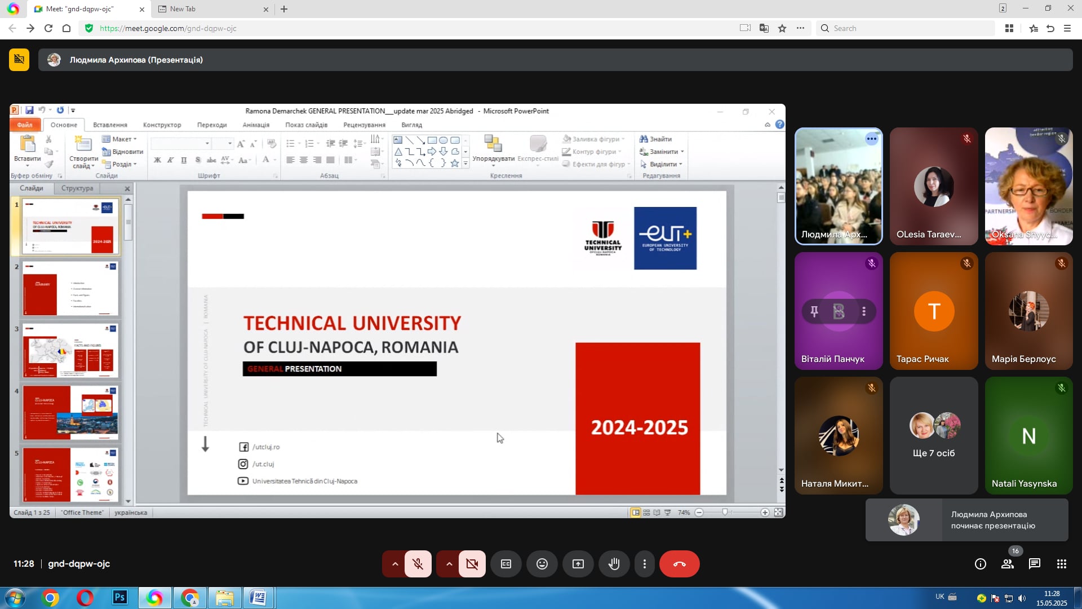Click the presentation unpin icon at top left
1082x609 pixels.
(19, 60)
